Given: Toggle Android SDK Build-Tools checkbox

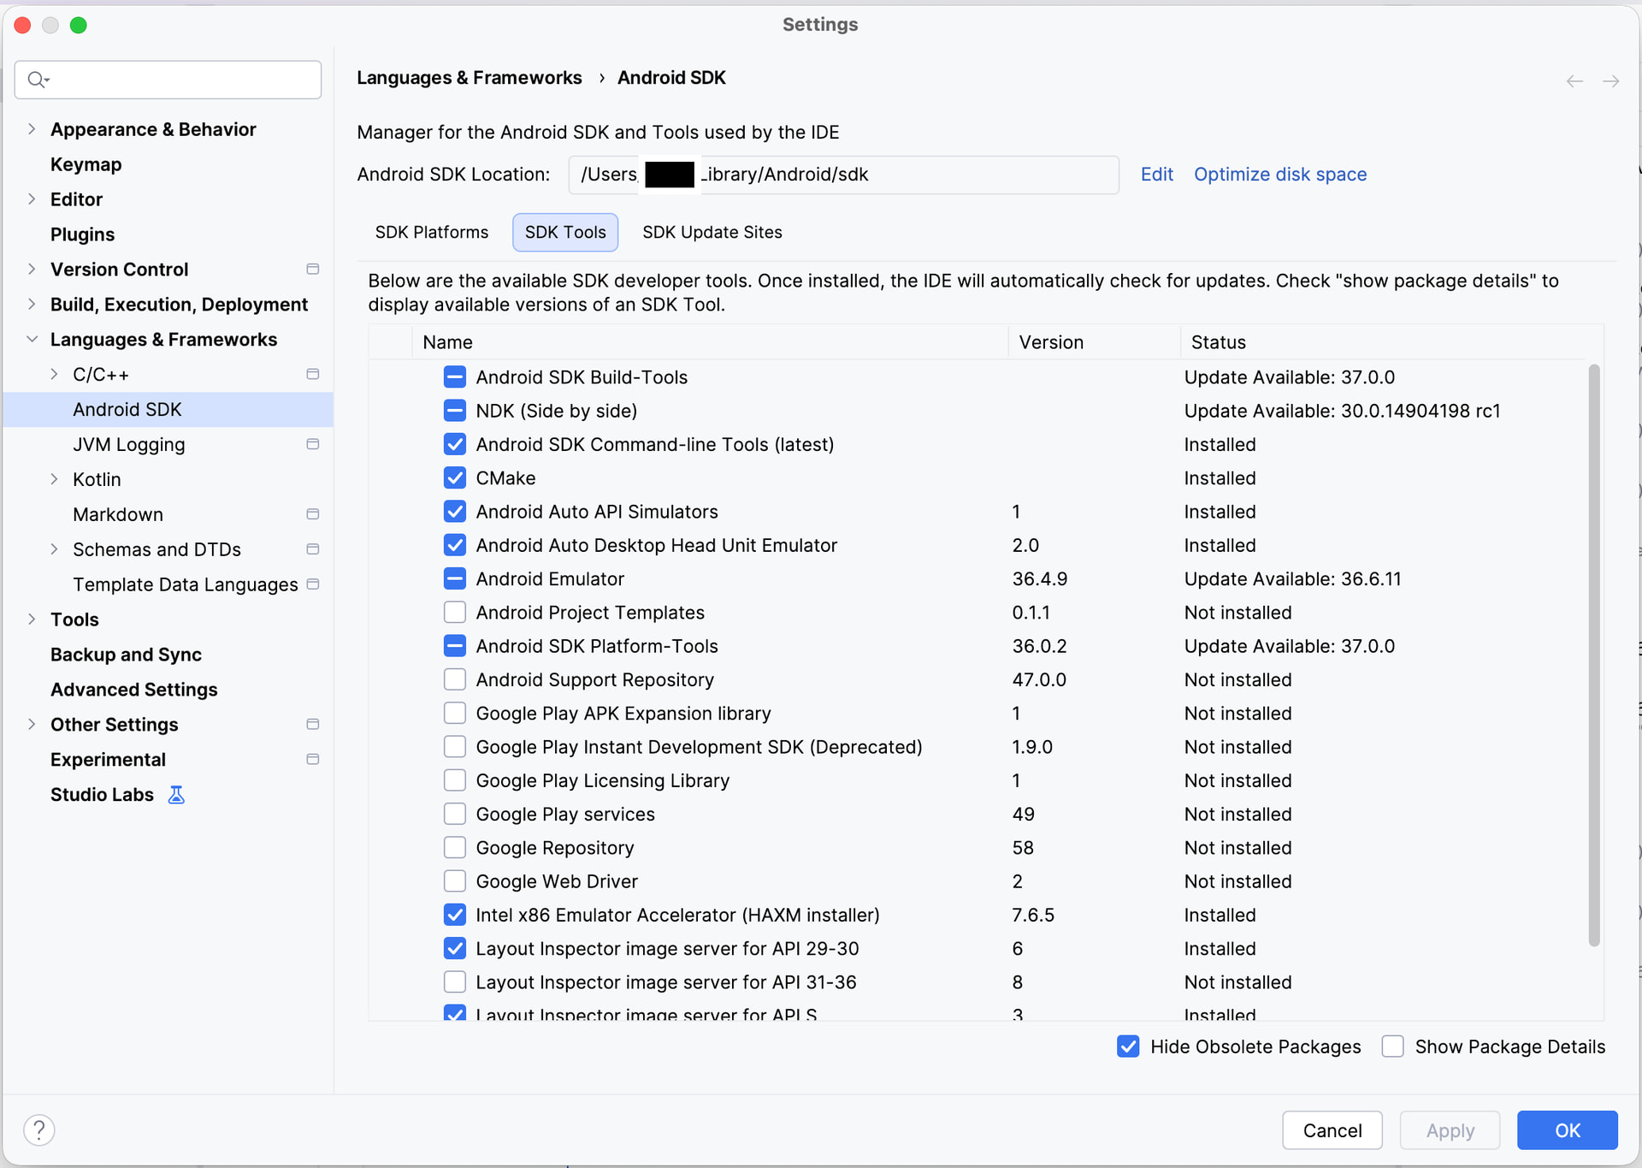Looking at the screenshot, I should [x=455, y=377].
